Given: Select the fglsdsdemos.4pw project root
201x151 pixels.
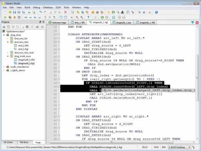Looking at the screenshot, I should 16,31.
